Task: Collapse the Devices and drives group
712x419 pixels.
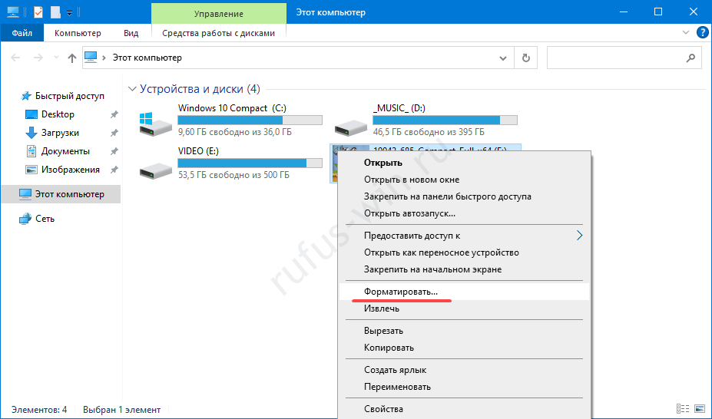Action: [x=132, y=89]
